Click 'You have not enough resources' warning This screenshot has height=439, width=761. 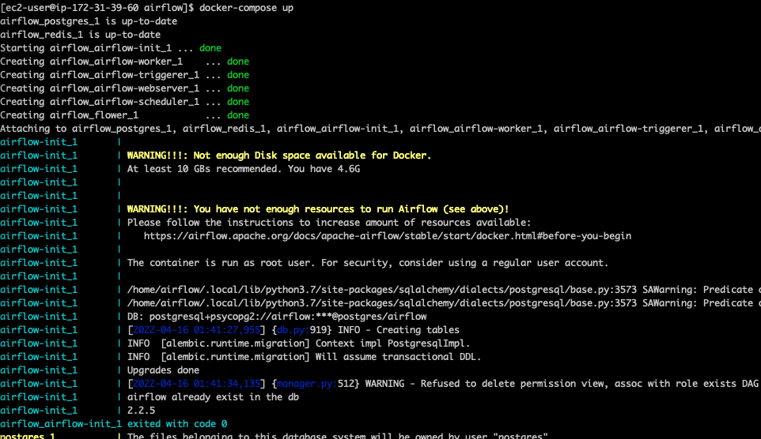point(318,209)
